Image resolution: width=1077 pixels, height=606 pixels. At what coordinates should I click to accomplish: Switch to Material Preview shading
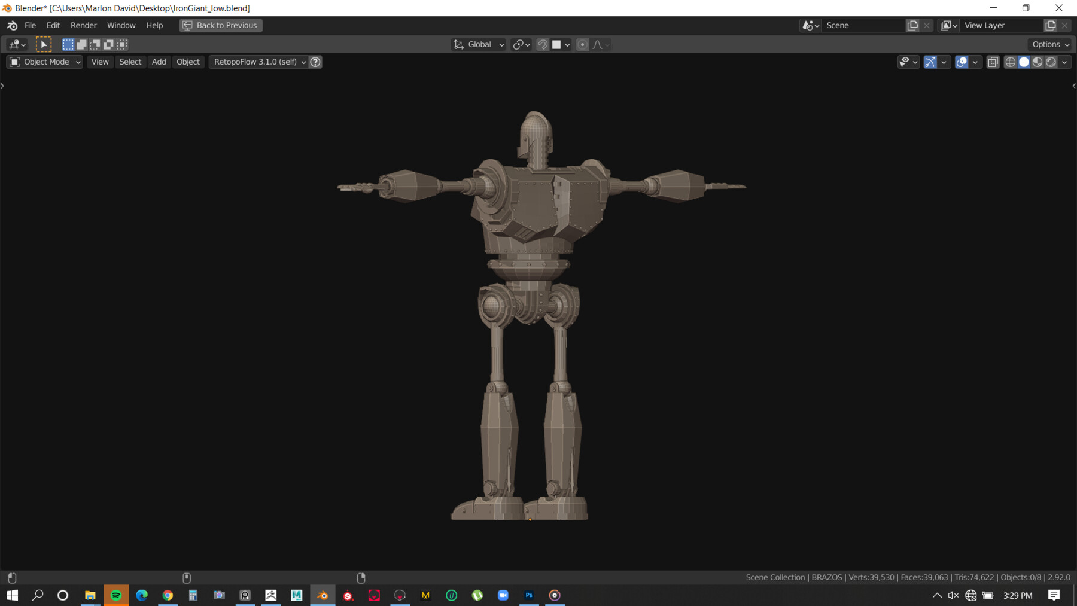(1038, 62)
